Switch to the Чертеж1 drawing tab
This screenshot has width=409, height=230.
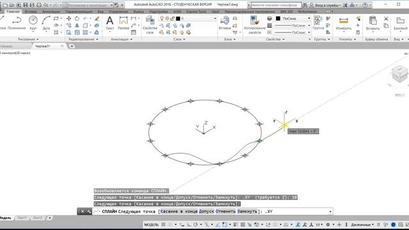pyautogui.click(x=43, y=46)
